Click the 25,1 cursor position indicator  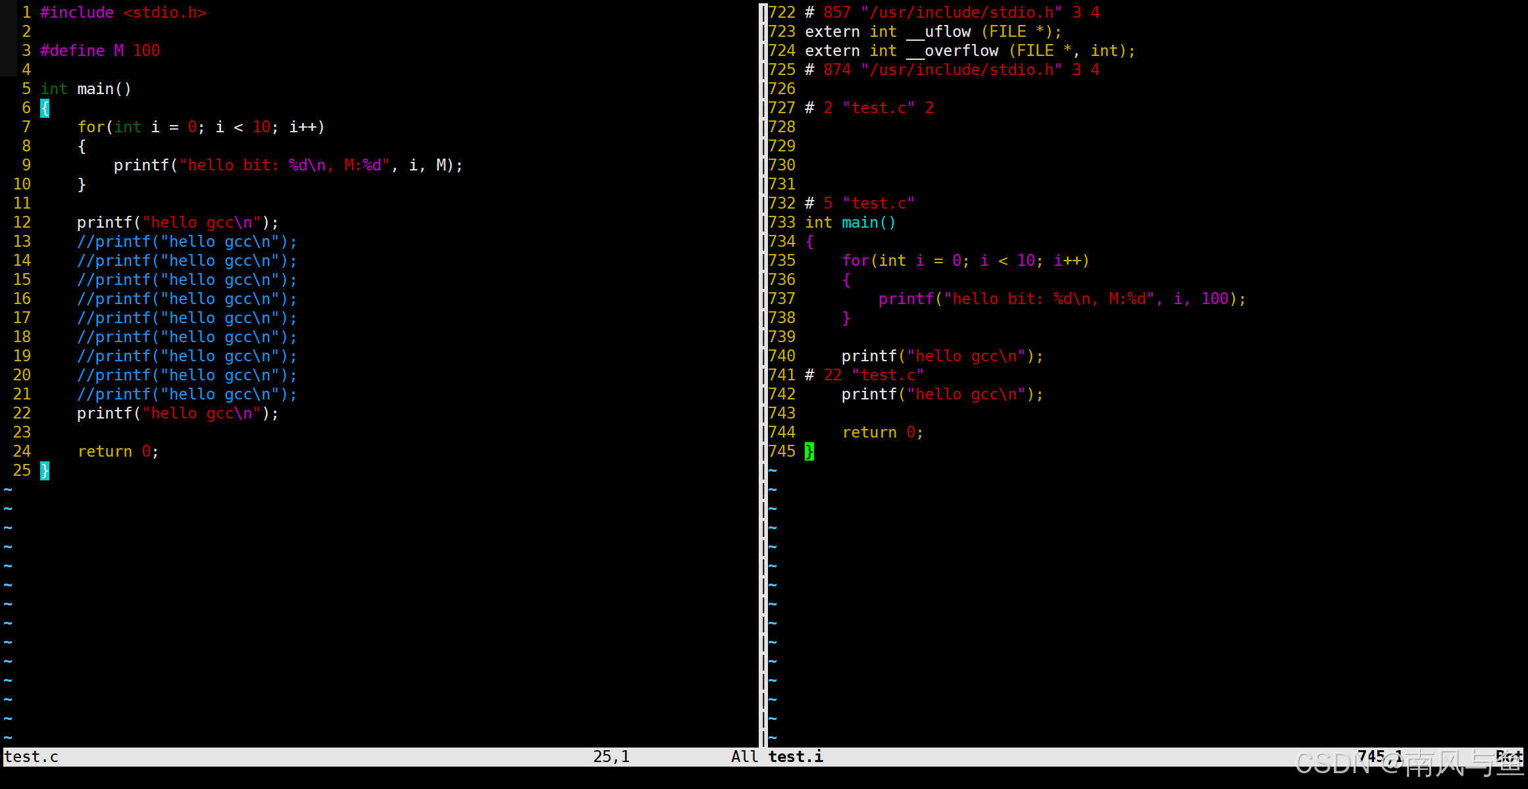[x=611, y=757]
